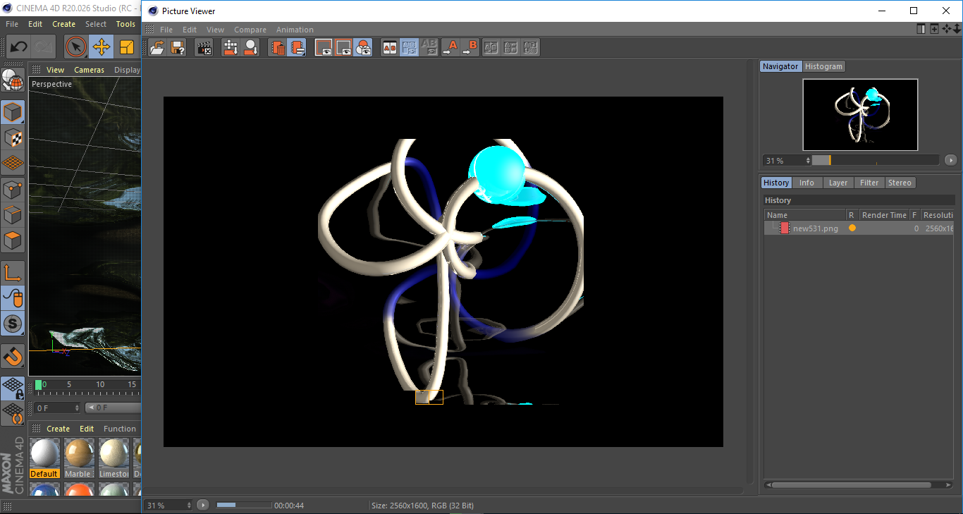Click the sphere with down arrow toolbar icon
Screen dimensions: 963x514
pos(250,48)
